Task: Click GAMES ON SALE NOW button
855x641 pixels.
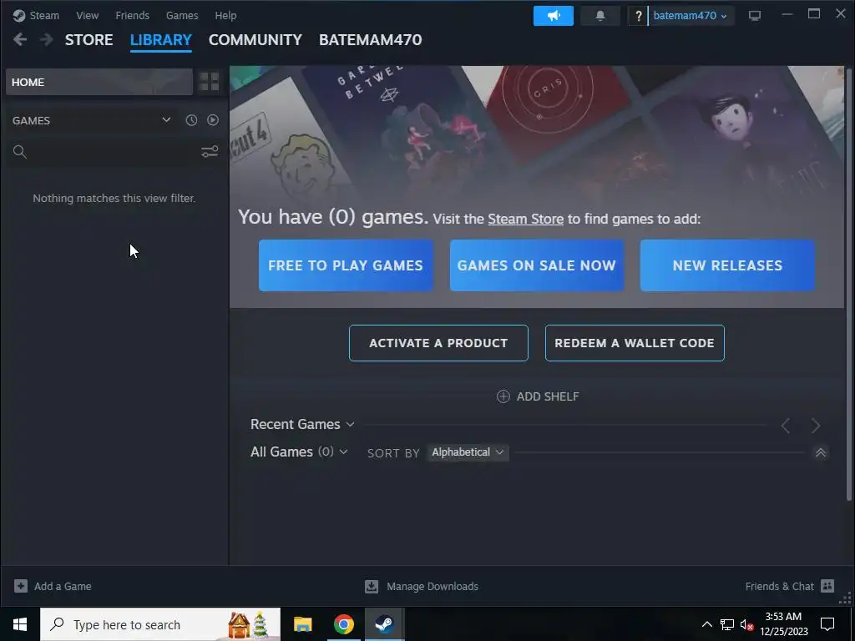Action: click(x=537, y=265)
